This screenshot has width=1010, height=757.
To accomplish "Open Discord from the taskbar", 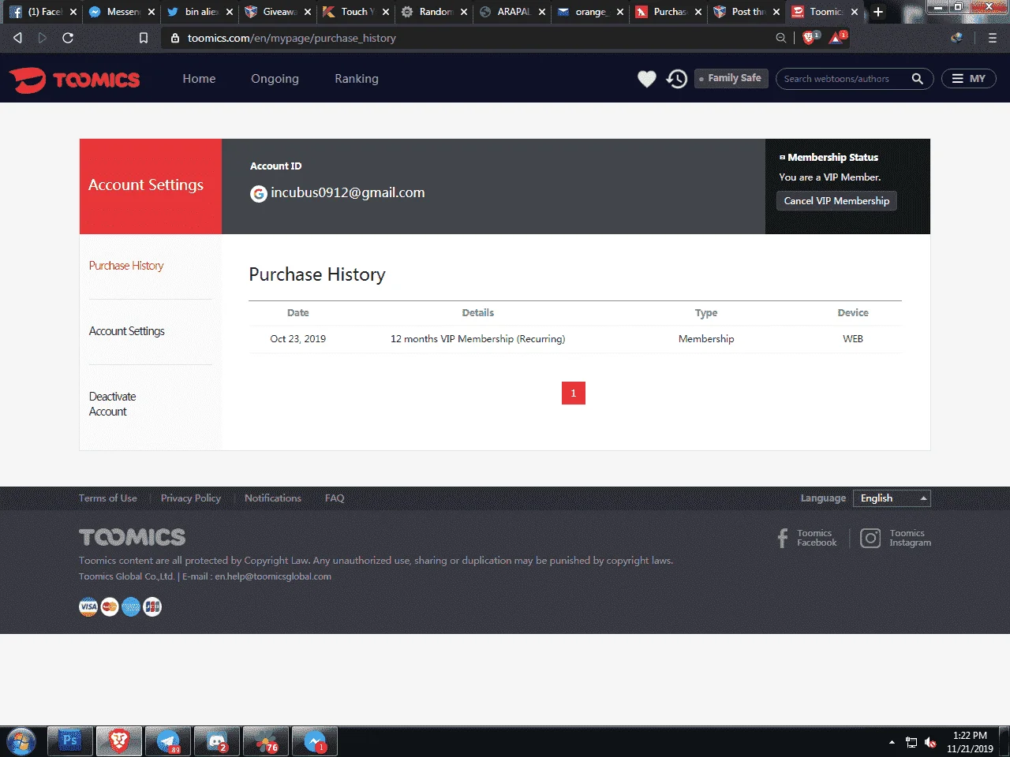I will [217, 741].
